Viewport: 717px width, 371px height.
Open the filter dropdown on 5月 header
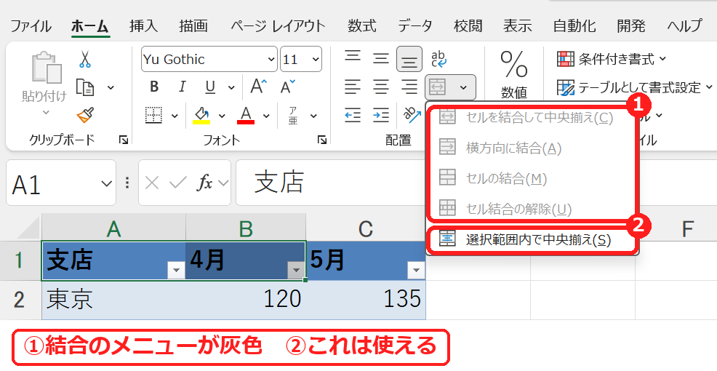click(x=416, y=270)
